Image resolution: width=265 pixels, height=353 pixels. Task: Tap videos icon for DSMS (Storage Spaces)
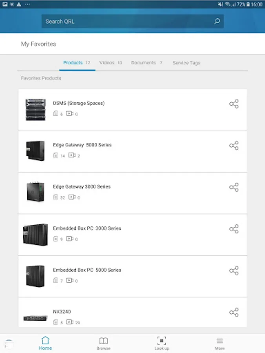click(x=69, y=113)
